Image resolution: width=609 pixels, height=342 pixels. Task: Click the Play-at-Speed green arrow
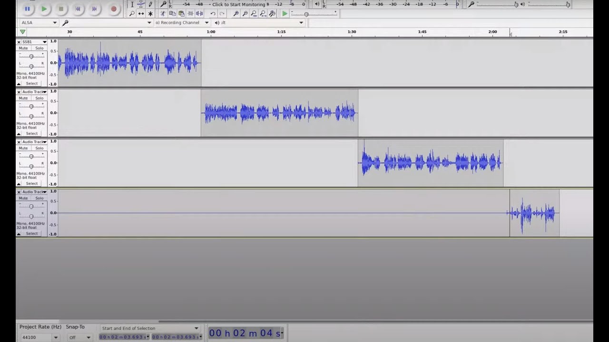(285, 14)
